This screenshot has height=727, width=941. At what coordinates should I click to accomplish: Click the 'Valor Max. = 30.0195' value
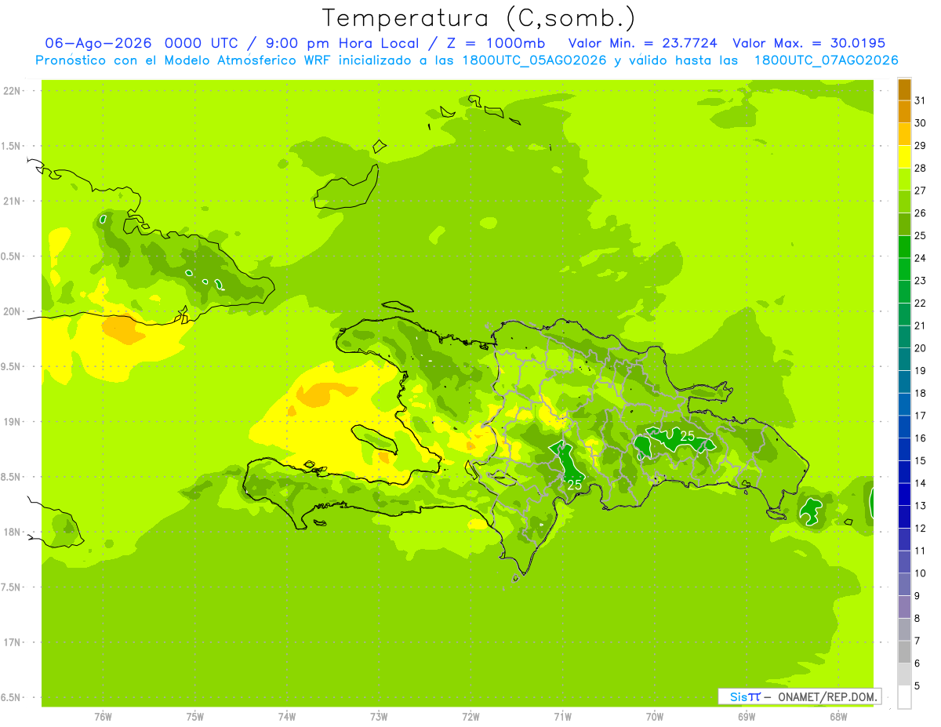808,43
